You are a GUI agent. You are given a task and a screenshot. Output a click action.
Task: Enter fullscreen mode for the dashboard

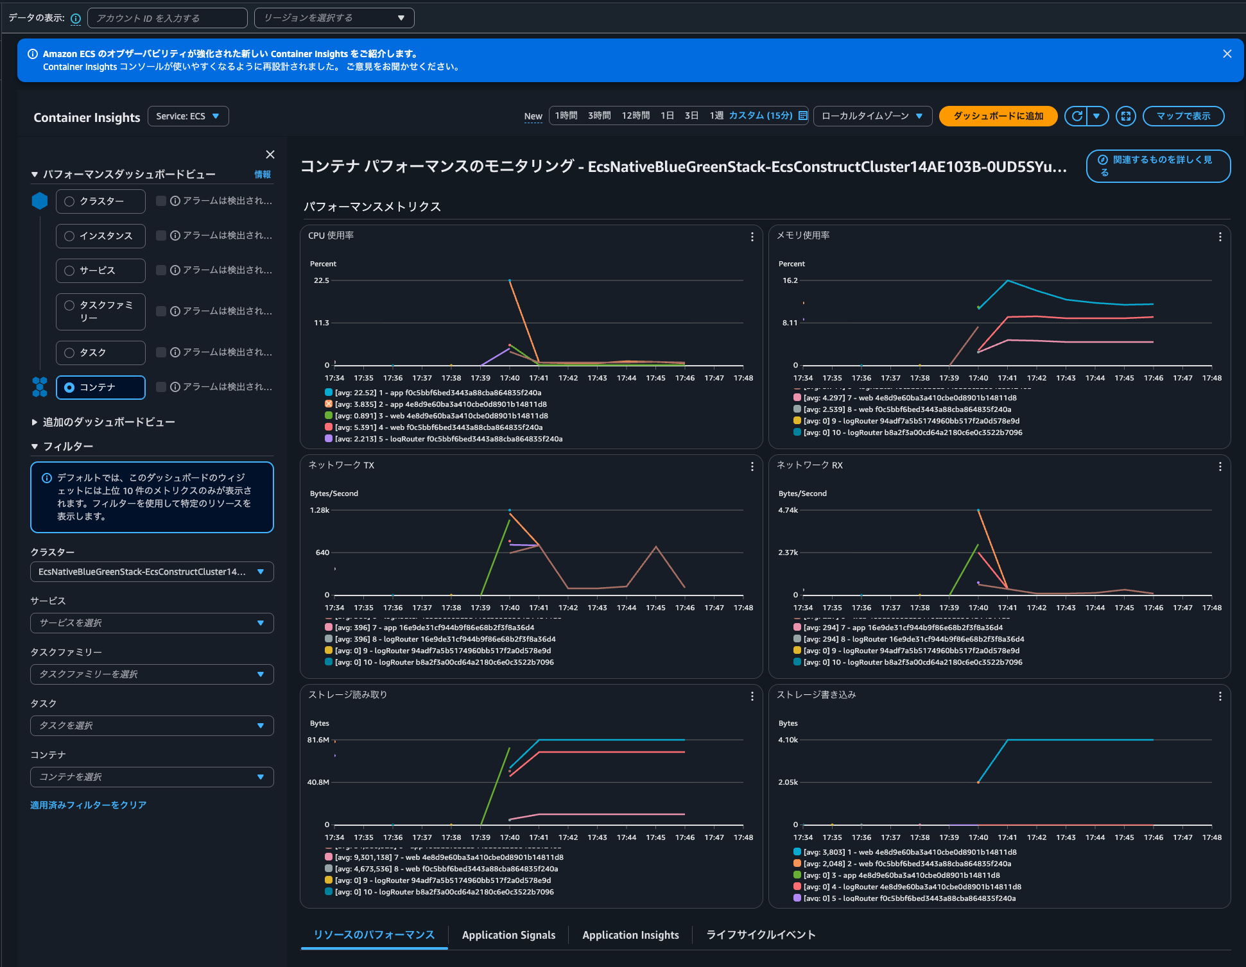[1127, 116]
